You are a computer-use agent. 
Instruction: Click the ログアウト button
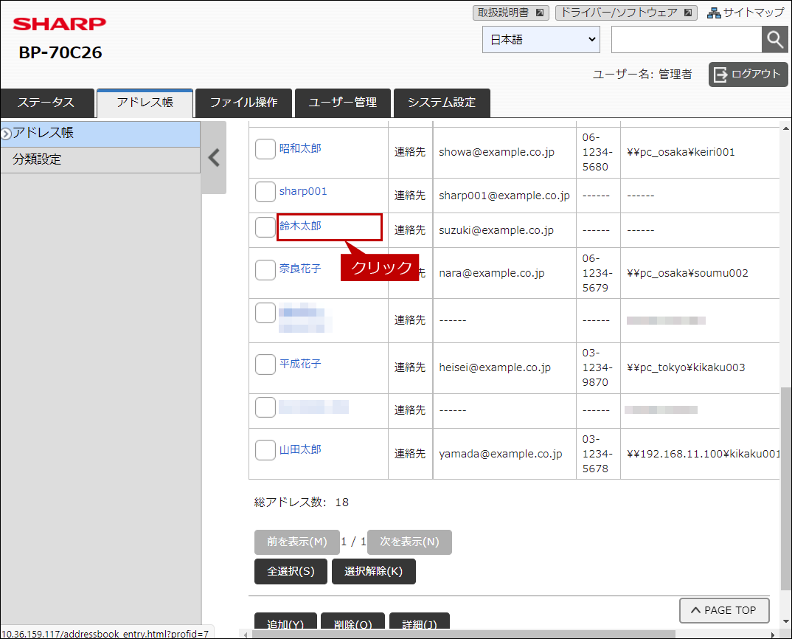coord(748,75)
